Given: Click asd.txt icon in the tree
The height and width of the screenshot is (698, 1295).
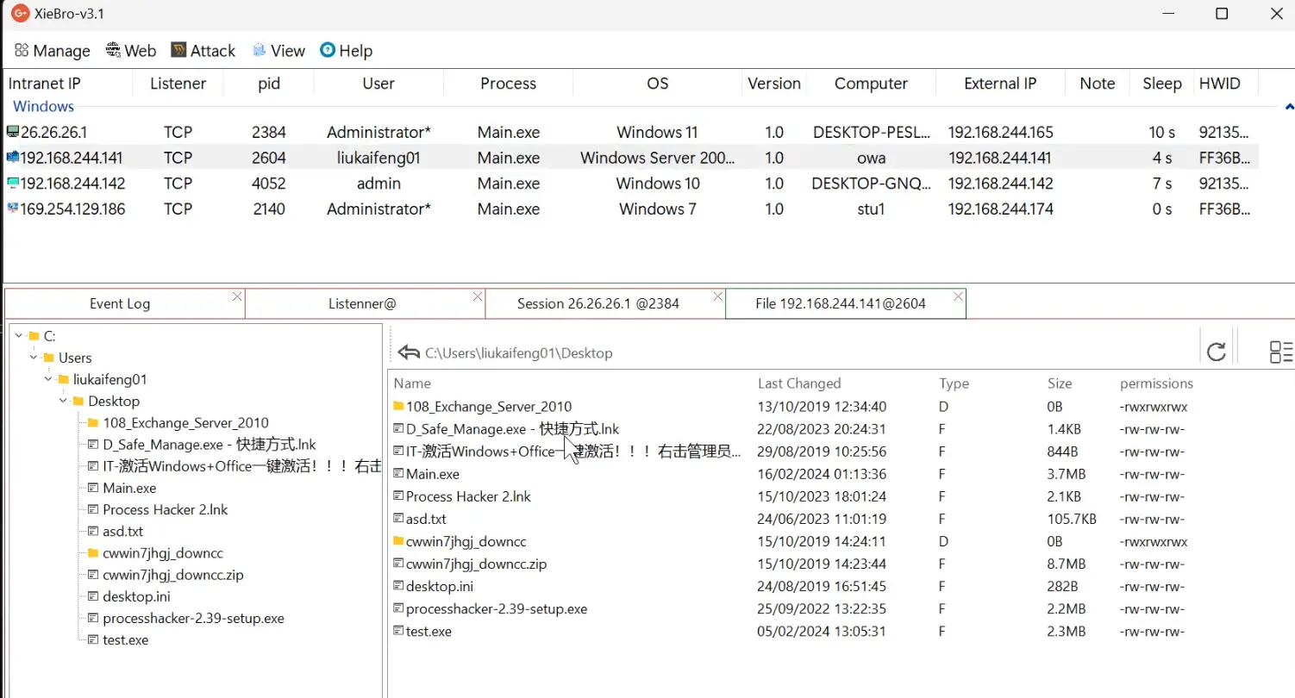Looking at the screenshot, I should coord(93,531).
